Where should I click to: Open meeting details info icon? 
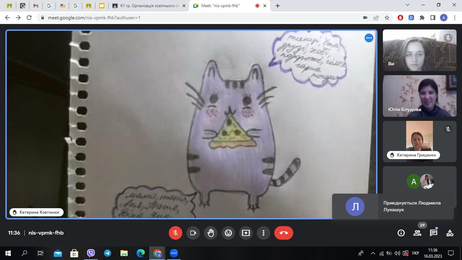click(x=401, y=233)
